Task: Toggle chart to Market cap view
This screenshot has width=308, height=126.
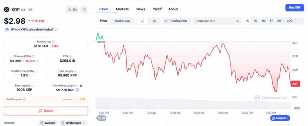Action: [122, 21]
